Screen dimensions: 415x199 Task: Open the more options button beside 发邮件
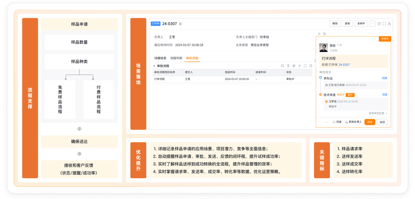pos(372,24)
